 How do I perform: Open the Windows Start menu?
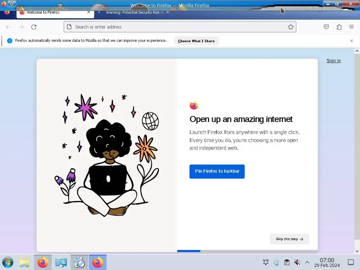(8, 262)
